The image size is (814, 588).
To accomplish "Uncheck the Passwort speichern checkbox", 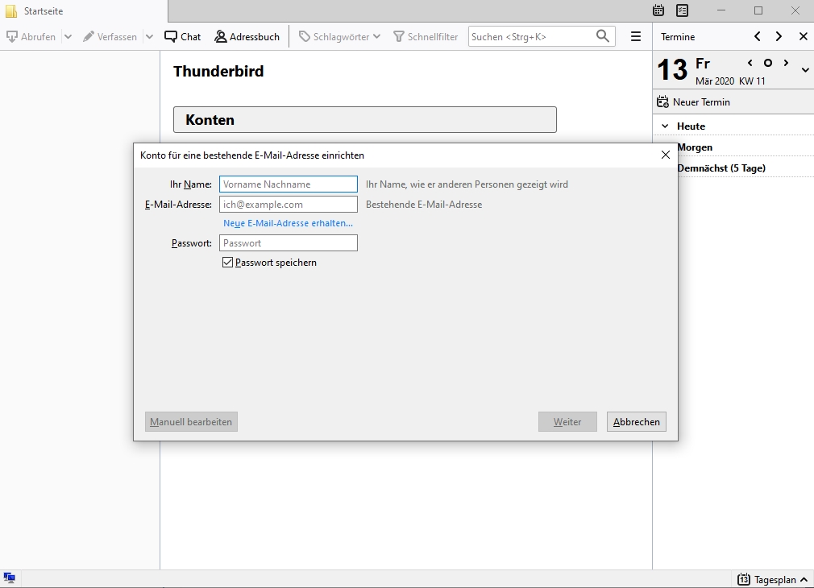I will tap(227, 263).
